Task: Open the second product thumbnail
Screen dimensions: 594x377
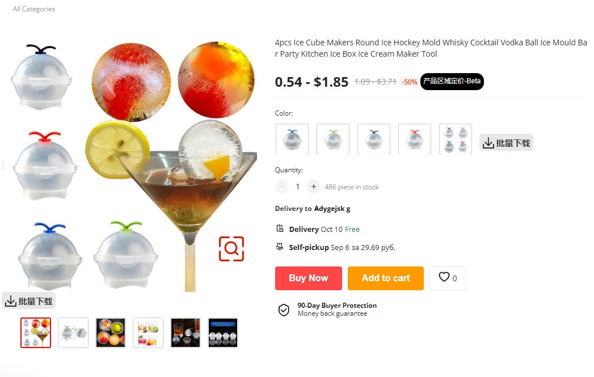Action: [73, 333]
